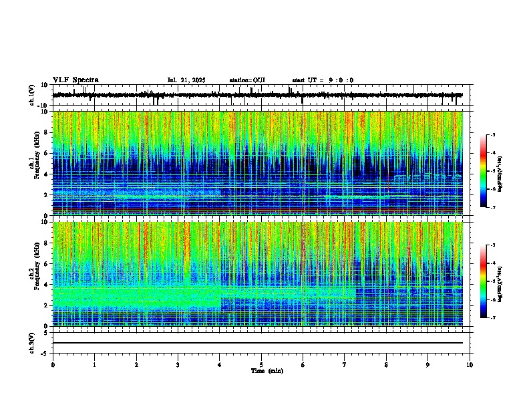Click the "4" kHz tick of ch.2

pyautogui.click(x=46, y=285)
